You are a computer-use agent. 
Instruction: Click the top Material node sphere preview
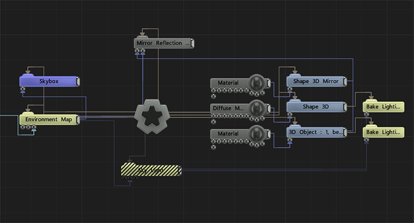256,83
